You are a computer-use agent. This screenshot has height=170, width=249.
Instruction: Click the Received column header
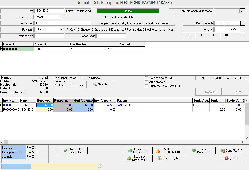[x=45, y=101]
